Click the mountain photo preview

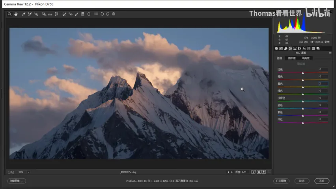point(139,93)
